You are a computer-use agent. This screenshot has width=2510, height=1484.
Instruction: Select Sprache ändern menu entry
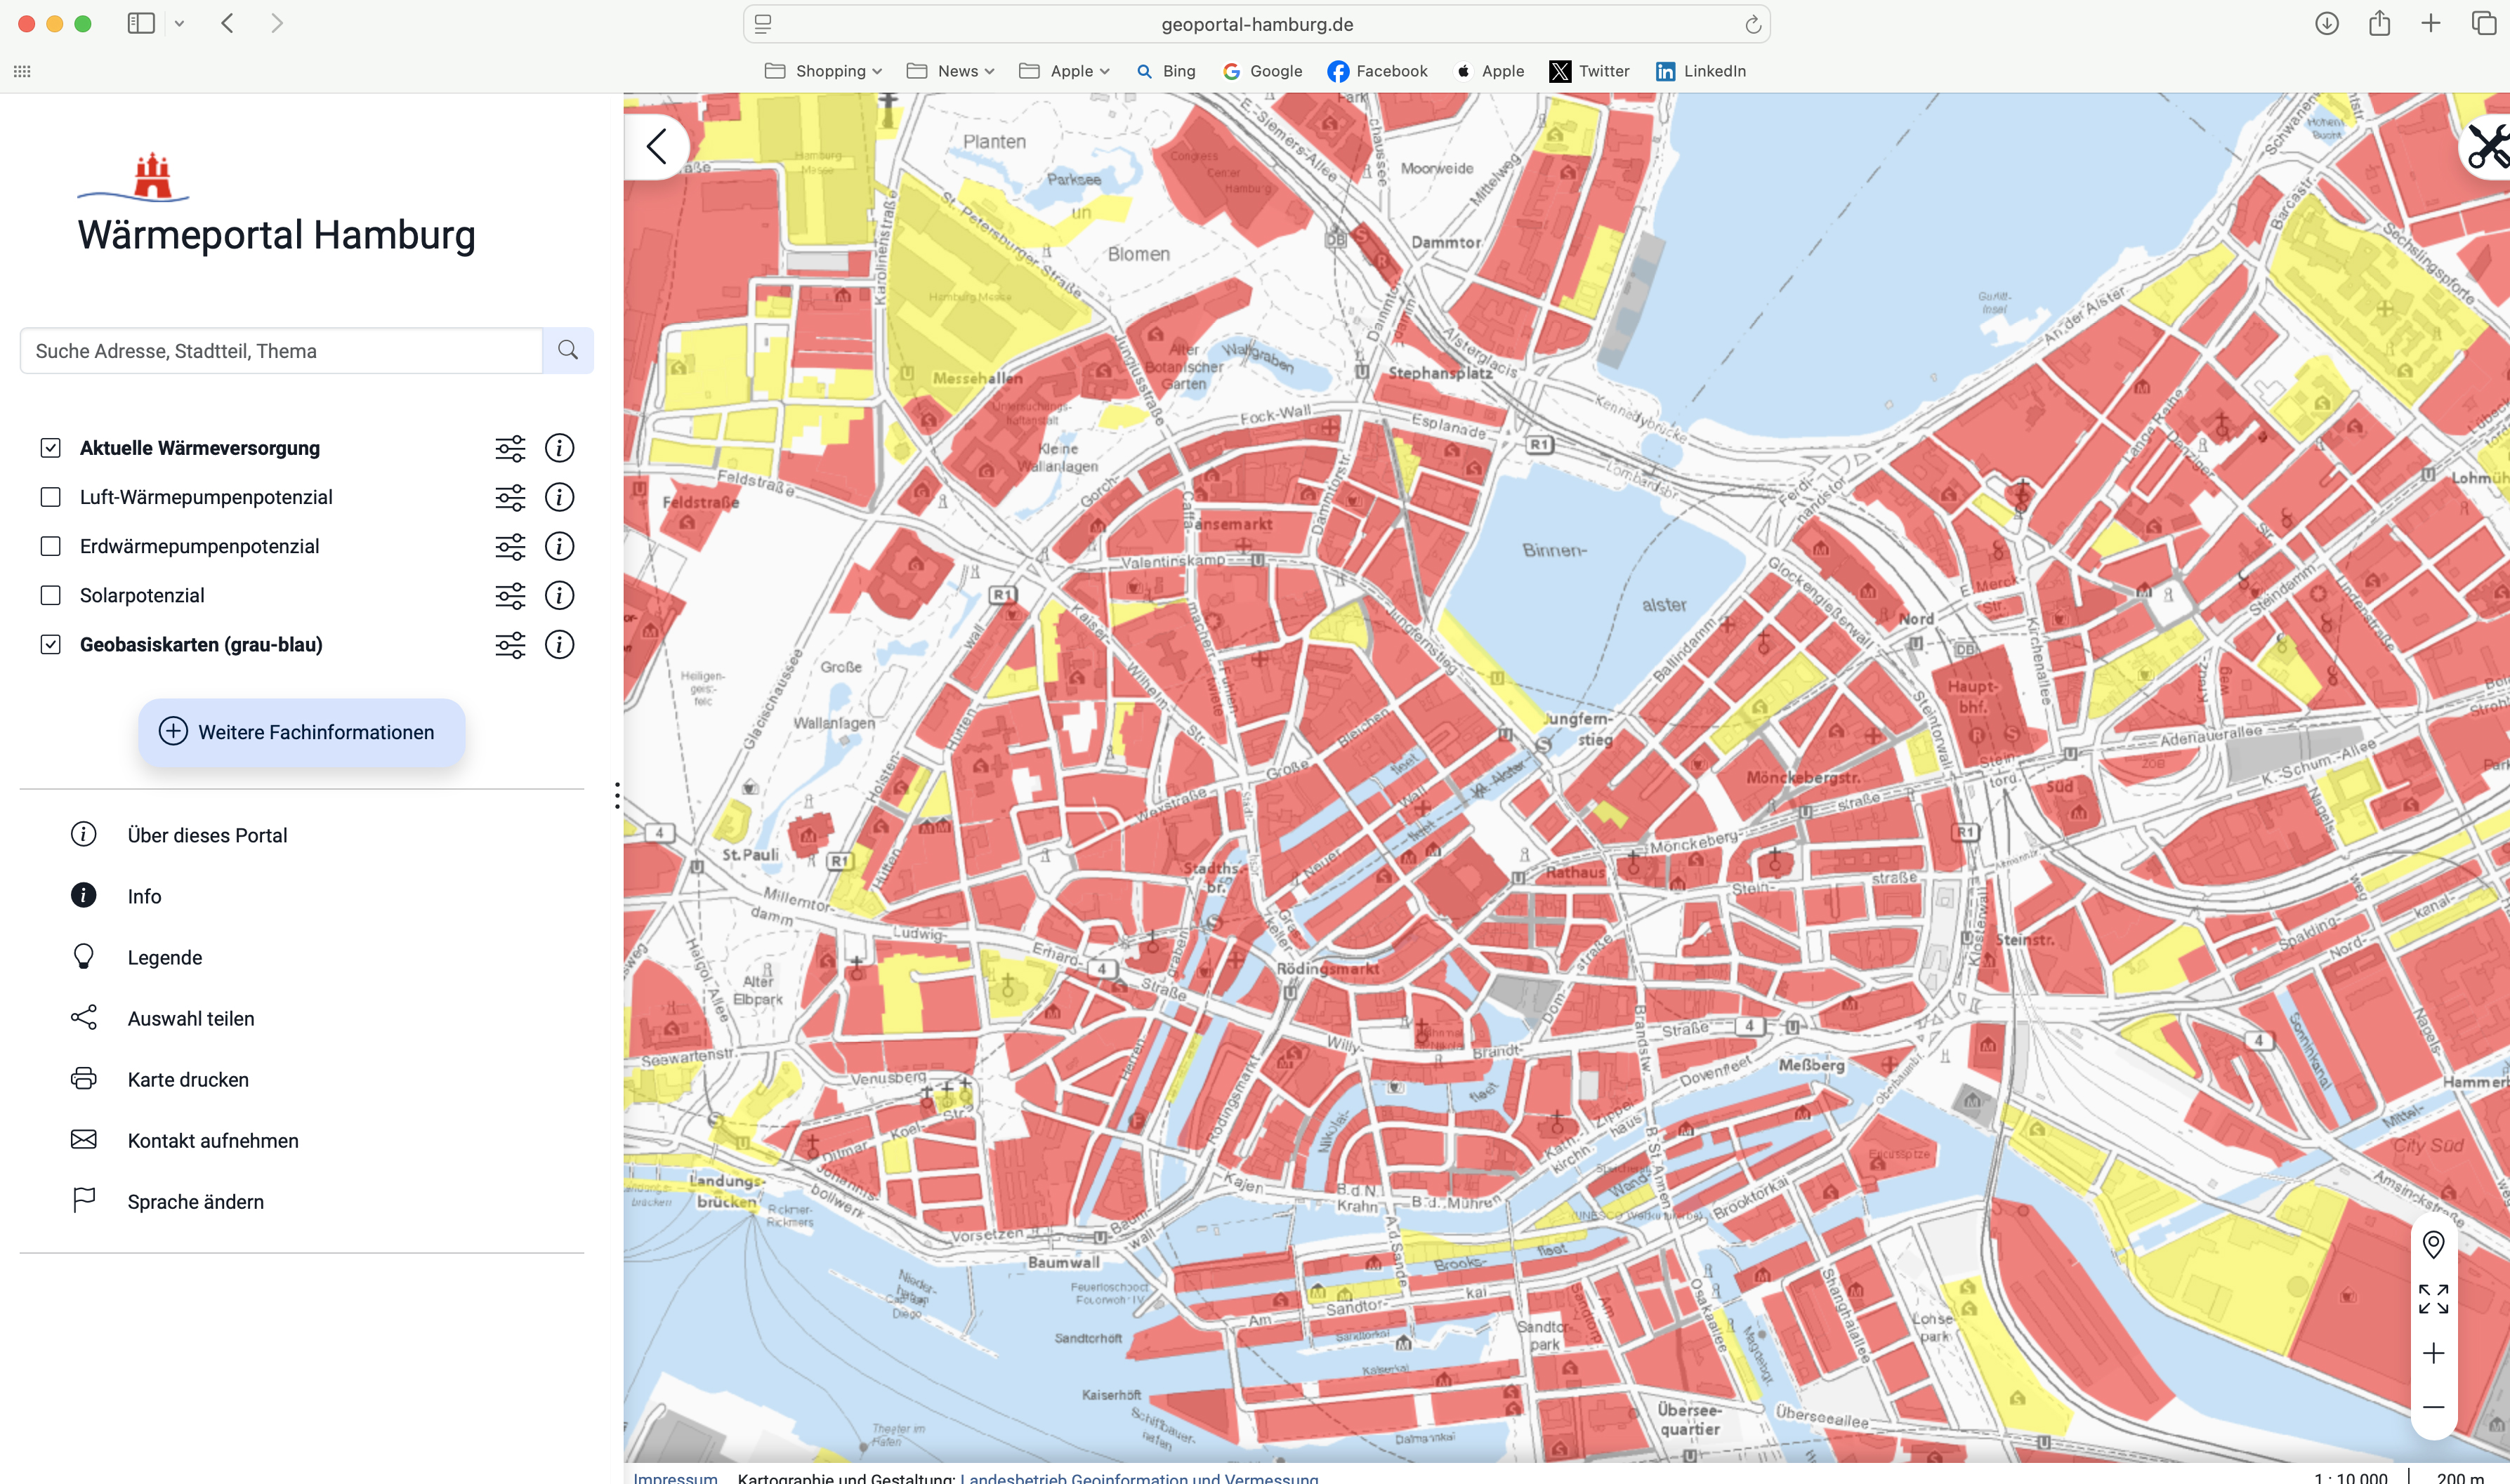coord(195,1202)
